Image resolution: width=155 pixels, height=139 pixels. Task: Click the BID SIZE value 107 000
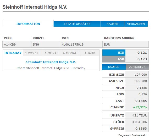141,75
